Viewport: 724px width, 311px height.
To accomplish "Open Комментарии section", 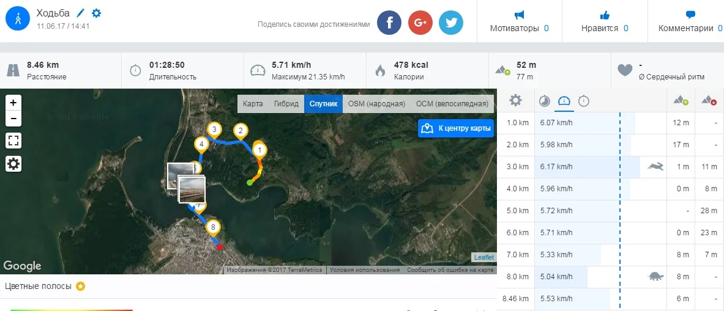I will (x=690, y=21).
